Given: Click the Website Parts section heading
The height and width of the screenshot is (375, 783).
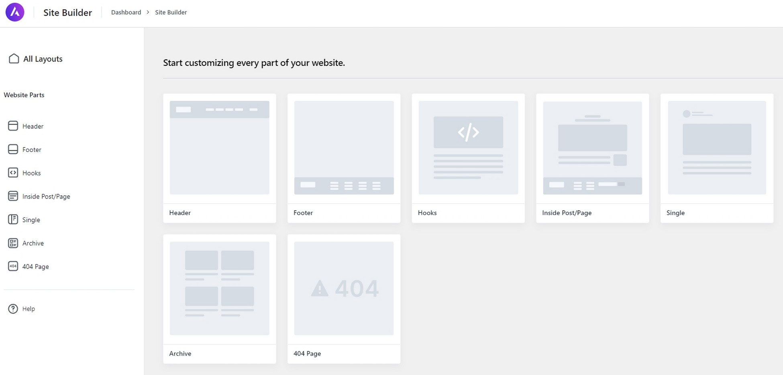Looking at the screenshot, I should coord(24,95).
